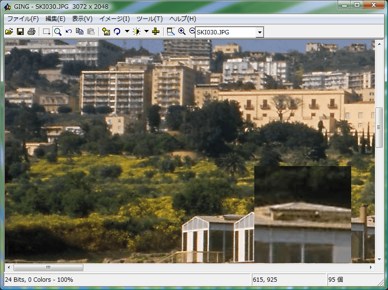The width and height of the screenshot is (388, 290).
Task: Open the イメージ(I) menu
Action: (x=114, y=19)
